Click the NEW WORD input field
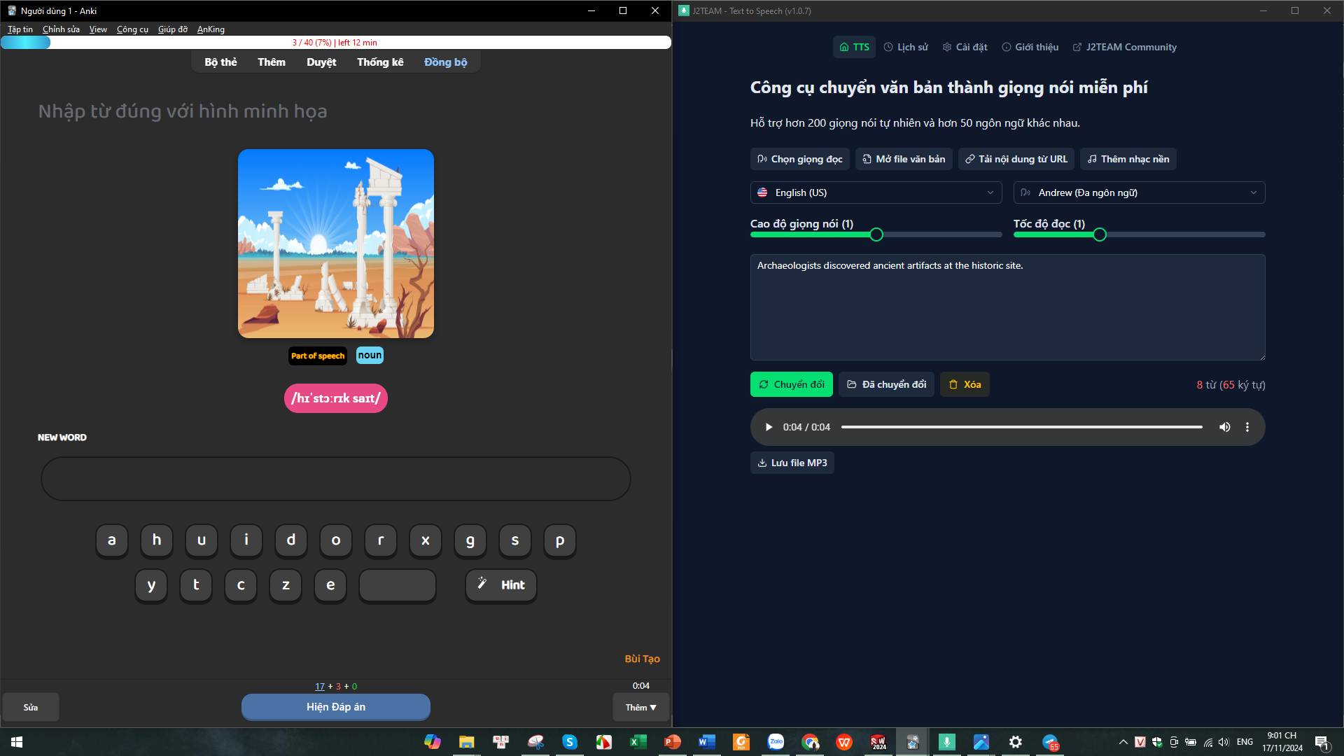This screenshot has width=1344, height=756. [x=335, y=479]
